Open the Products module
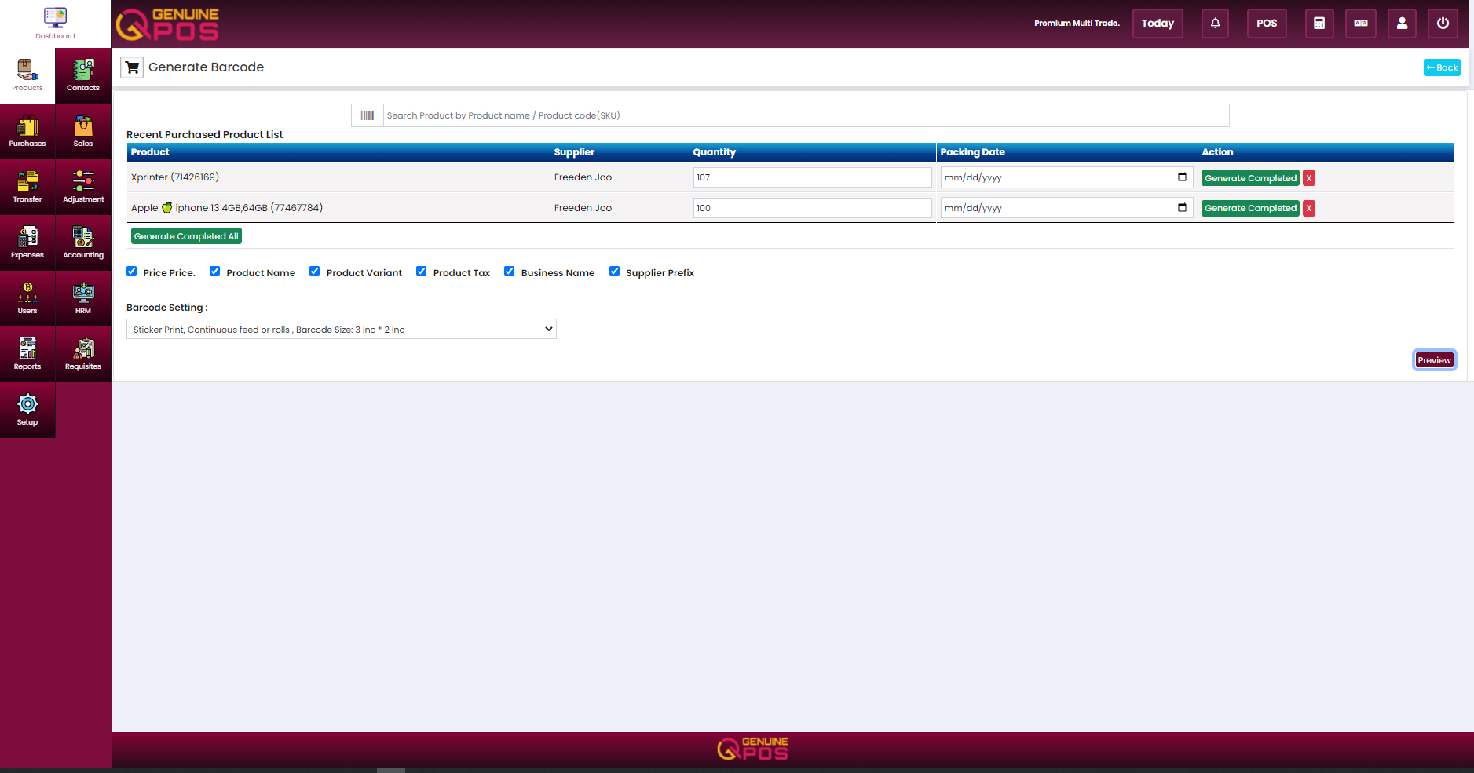Screen dimensions: 1474x773 (x=27, y=75)
